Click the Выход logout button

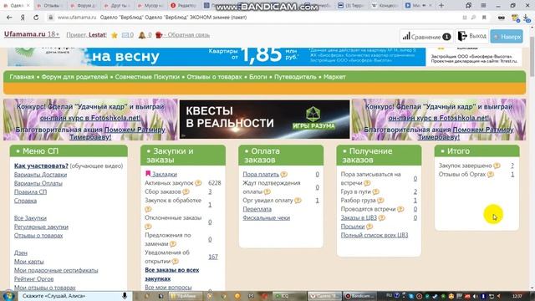471,36
